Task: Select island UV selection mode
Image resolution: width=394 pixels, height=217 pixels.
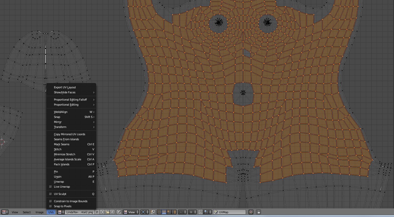Action: click(x=174, y=212)
